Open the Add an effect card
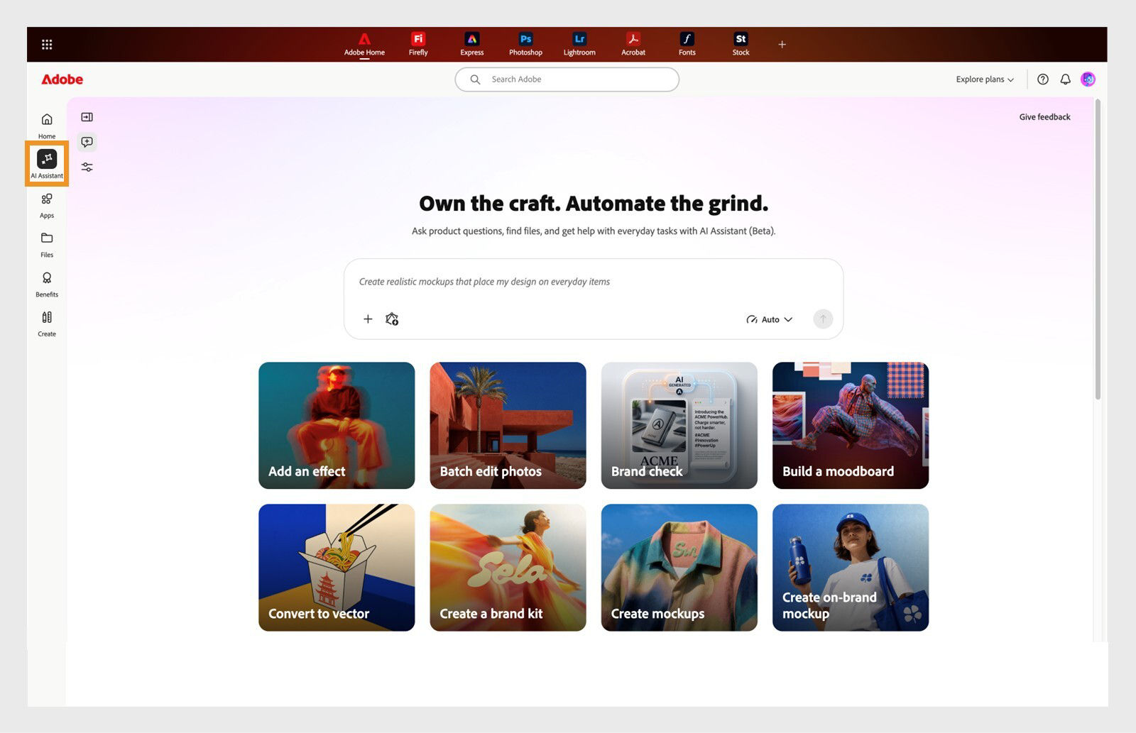The height and width of the screenshot is (733, 1136). tap(337, 426)
